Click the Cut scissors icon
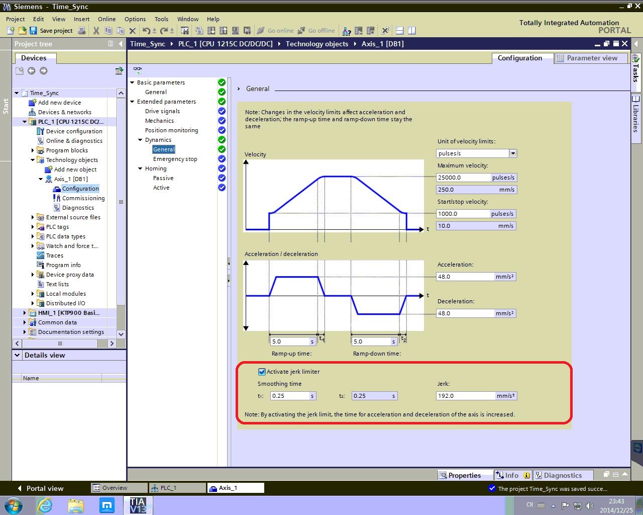The height and width of the screenshot is (515, 643). (x=96, y=31)
